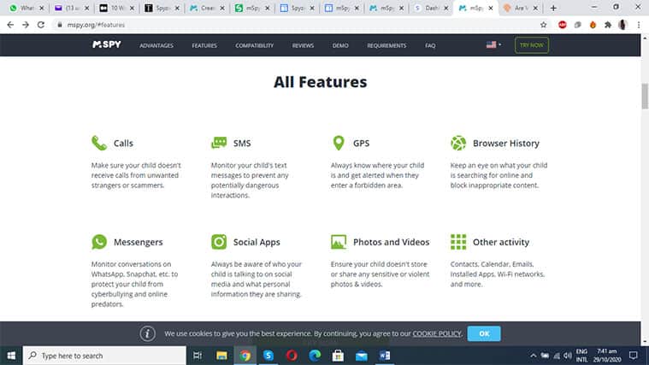Viewport: 649px width, 365px height.
Task: Open the language flag dropdown
Action: [493, 45]
